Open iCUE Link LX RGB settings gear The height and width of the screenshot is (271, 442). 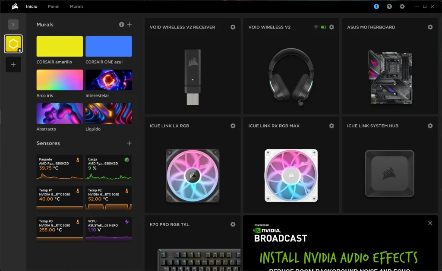tap(233, 126)
